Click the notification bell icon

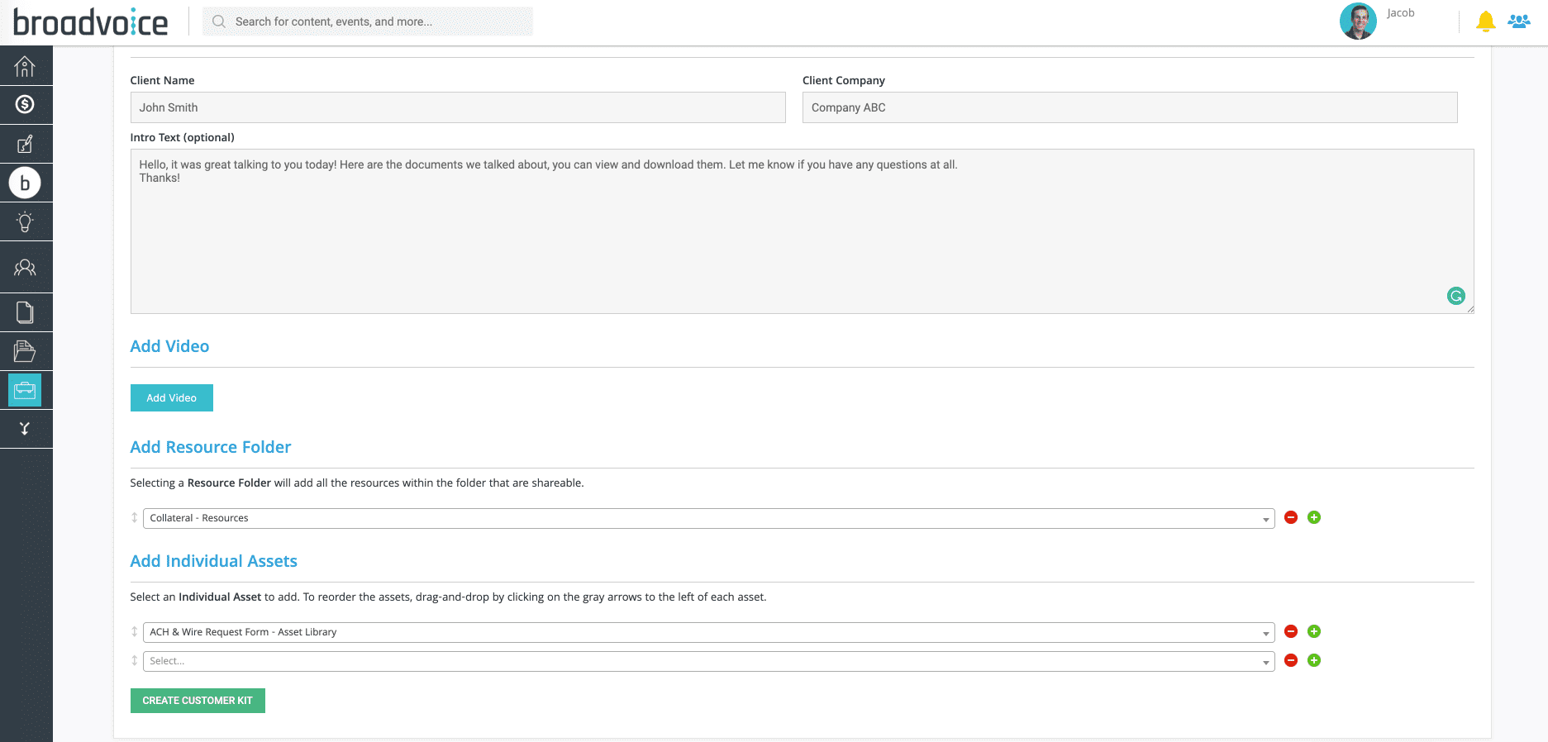pos(1485,21)
